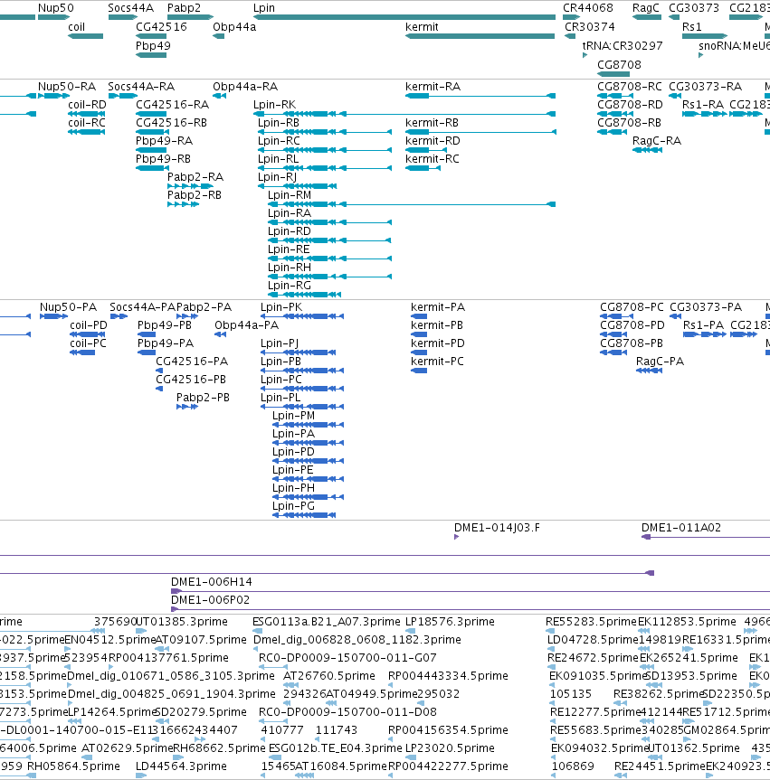Image resolution: width=770 pixels, height=780 pixels.
Task: Open the DME1-014J03.F clone label
Action: 497,528
